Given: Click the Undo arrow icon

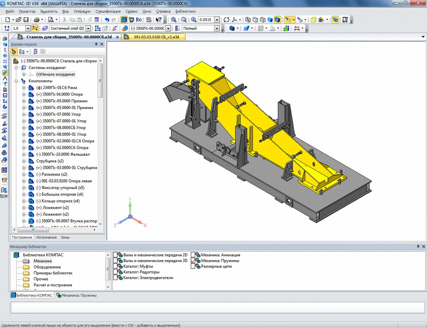Looking at the screenshot, I should (107, 20).
